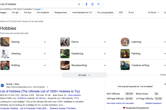Viewport: 166px width, 110px height.
Task: Open the Woodworking thumbnail image
Action: coord(65,65)
